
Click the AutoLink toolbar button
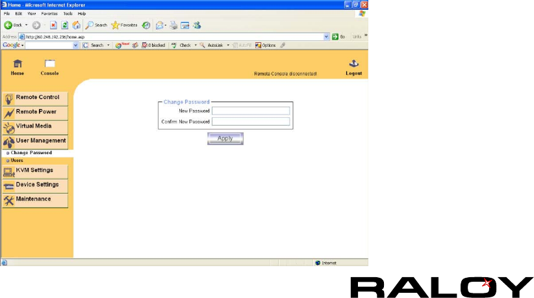click(211, 45)
